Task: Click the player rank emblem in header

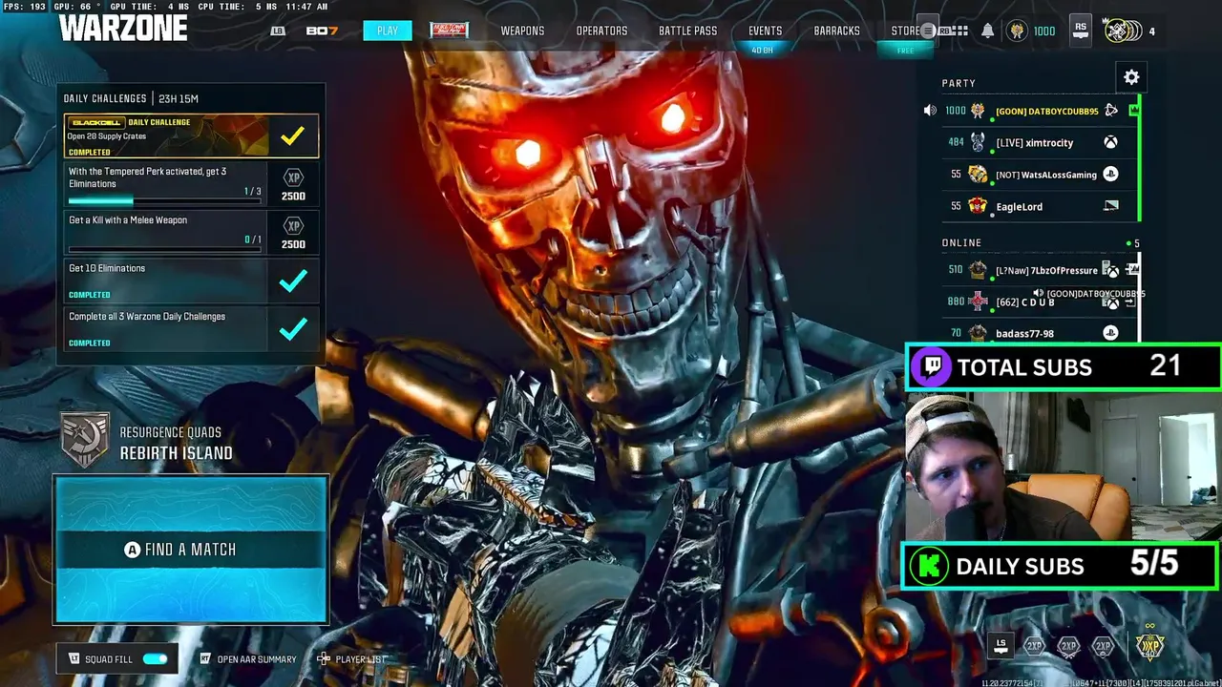Action: point(1017,31)
